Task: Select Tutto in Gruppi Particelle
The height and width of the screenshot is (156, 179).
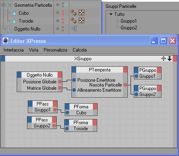Action: (x=119, y=14)
